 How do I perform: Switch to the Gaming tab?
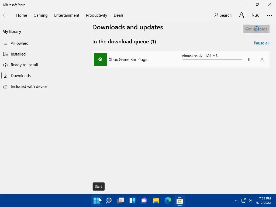point(40,15)
